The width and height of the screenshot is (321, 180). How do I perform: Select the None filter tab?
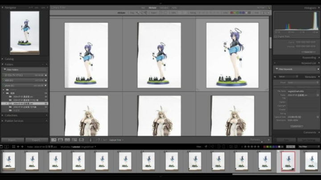pyautogui.click(x=174, y=8)
